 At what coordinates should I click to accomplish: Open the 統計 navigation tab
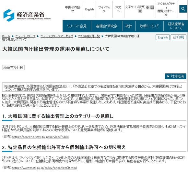point(129,26)
